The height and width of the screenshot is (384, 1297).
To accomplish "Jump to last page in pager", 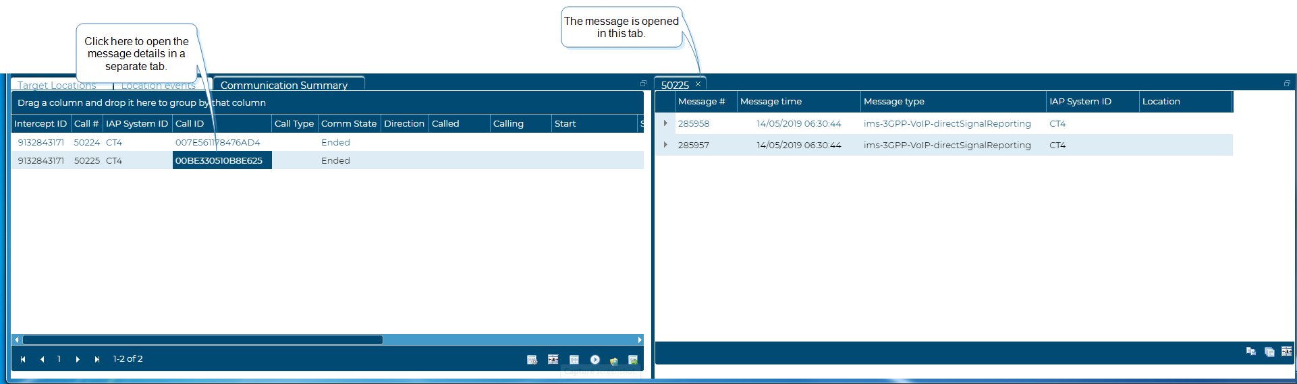I will 96,360.
